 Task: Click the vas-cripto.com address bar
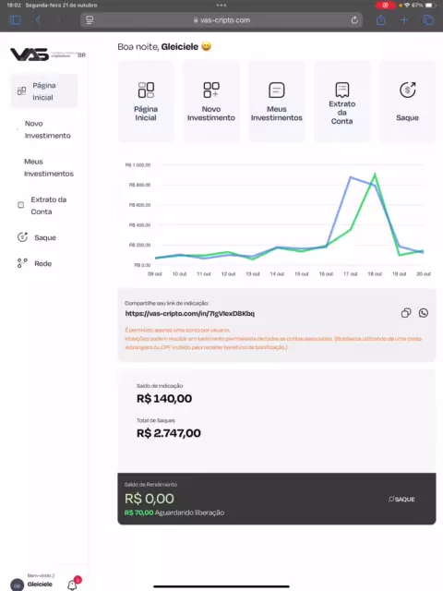(x=221, y=20)
